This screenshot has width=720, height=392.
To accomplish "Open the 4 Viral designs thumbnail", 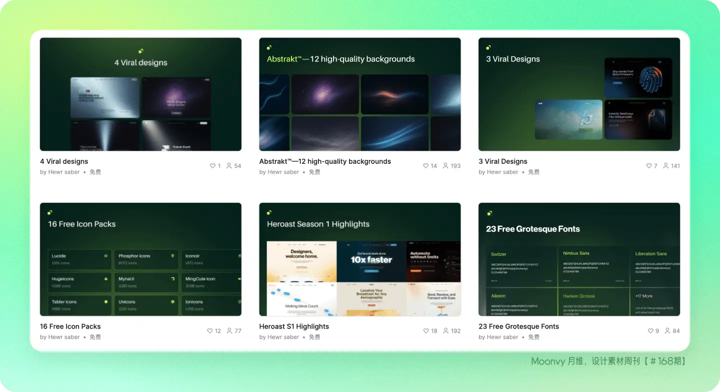I will [x=140, y=94].
